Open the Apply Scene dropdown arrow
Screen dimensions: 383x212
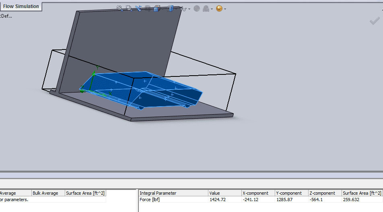pos(212,9)
